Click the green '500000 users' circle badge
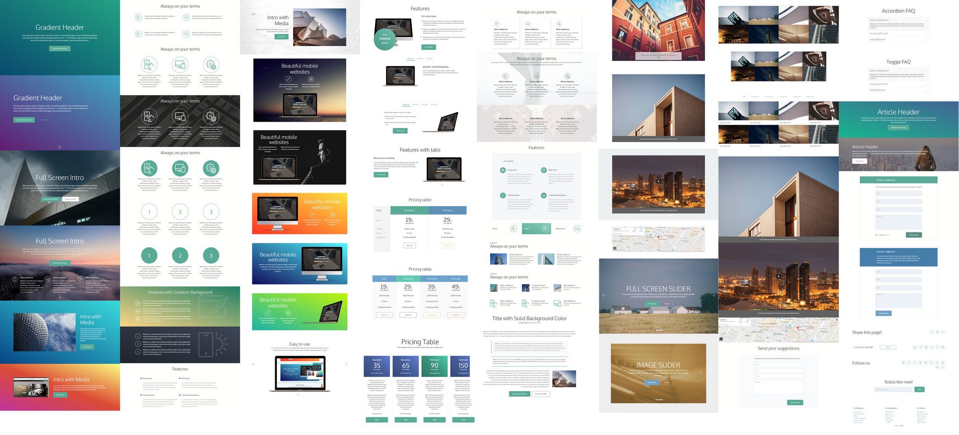959x435 pixels. point(385,39)
